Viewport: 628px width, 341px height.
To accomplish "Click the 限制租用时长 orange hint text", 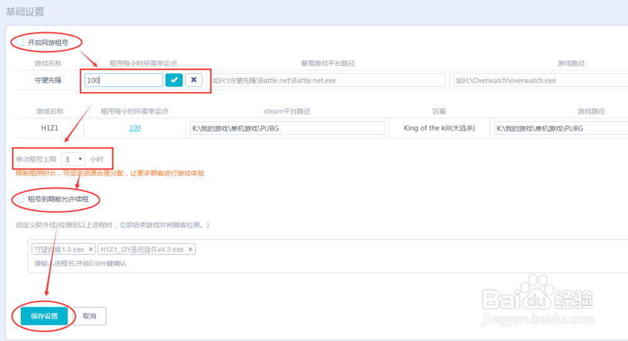I will tap(110, 173).
